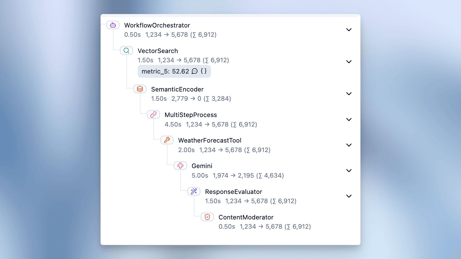This screenshot has width=461, height=259.
Task: Expand the VectorSearch details chevron
Action: point(349,61)
